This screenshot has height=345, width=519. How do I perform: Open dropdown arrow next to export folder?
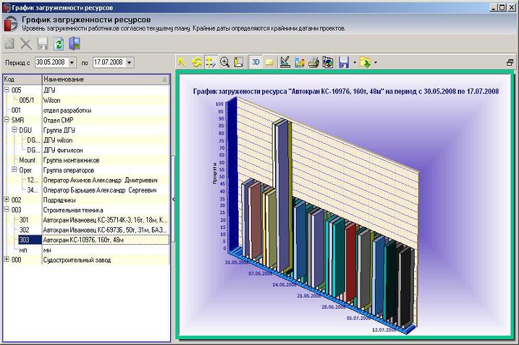tap(376, 62)
